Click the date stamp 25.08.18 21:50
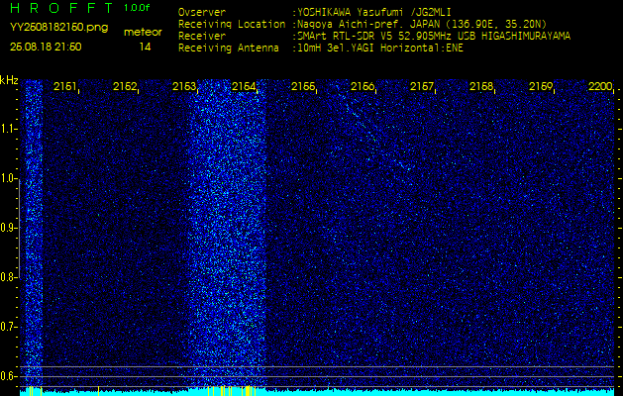This screenshot has height=396, width=623. (x=46, y=47)
